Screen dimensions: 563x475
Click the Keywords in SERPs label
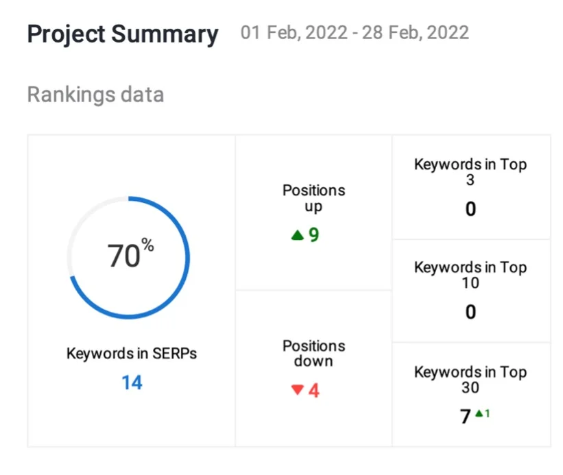tap(132, 354)
